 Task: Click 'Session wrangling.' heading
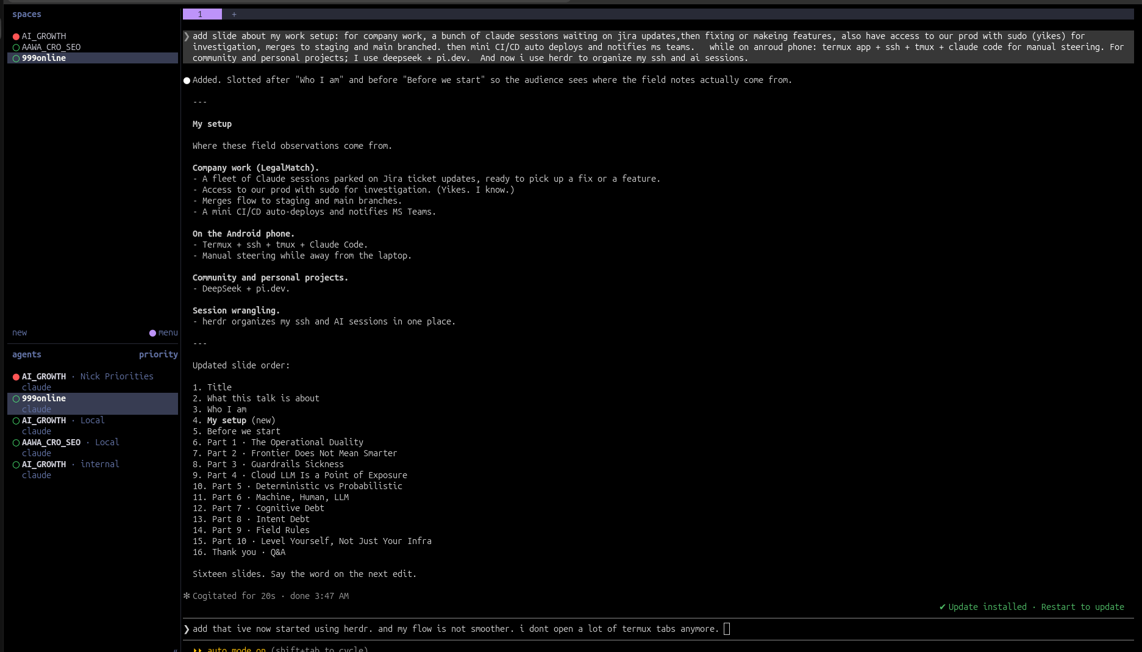point(237,310)
